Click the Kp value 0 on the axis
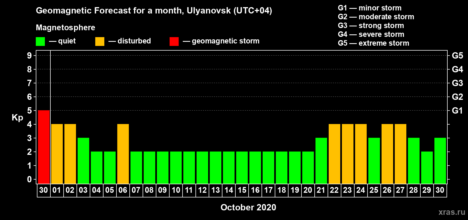 tap(29, 179)
